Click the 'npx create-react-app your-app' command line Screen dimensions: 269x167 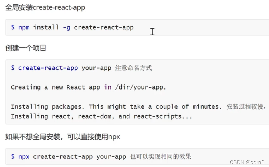69,156
